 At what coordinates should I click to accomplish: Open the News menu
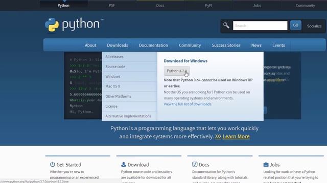(256, 45)
